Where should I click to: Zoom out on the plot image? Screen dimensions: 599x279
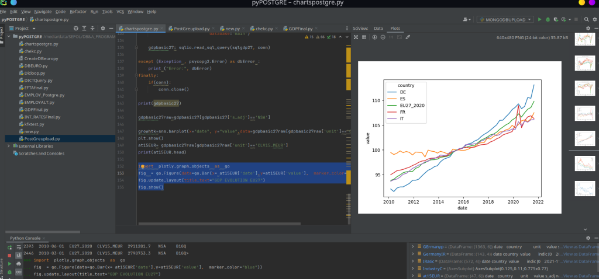tap(383, 37)
